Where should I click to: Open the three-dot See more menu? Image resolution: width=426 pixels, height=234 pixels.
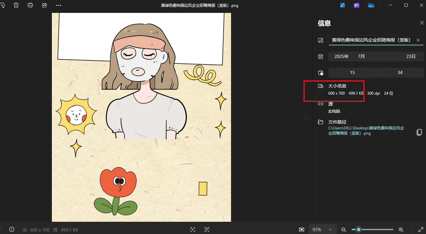[x=58, y=5]
